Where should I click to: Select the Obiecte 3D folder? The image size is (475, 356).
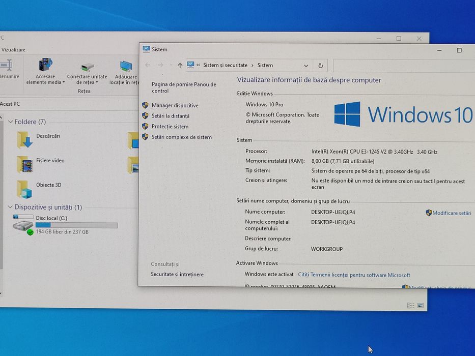[x=39, y=189]
